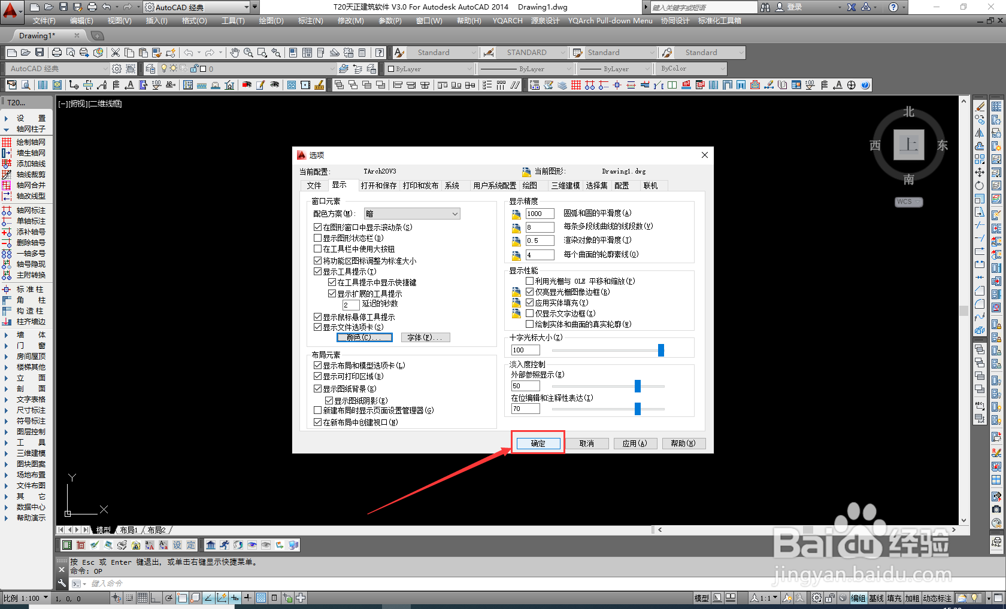The image size is (1006, 609).
Task: Click the 上 face of the ViewCube
Action: tap(909, 145)
